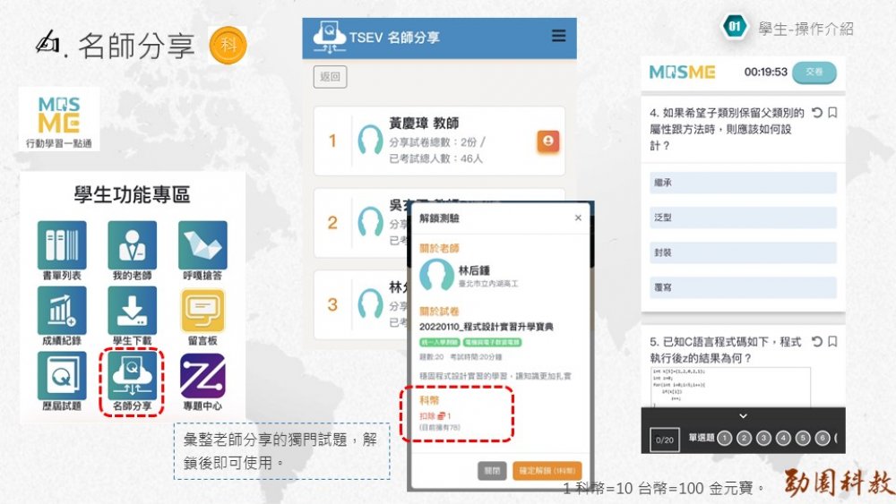Select the 繼承 answer option
Image resolution: width=896 pixels, height=504 pixels.
click(743, 183)
